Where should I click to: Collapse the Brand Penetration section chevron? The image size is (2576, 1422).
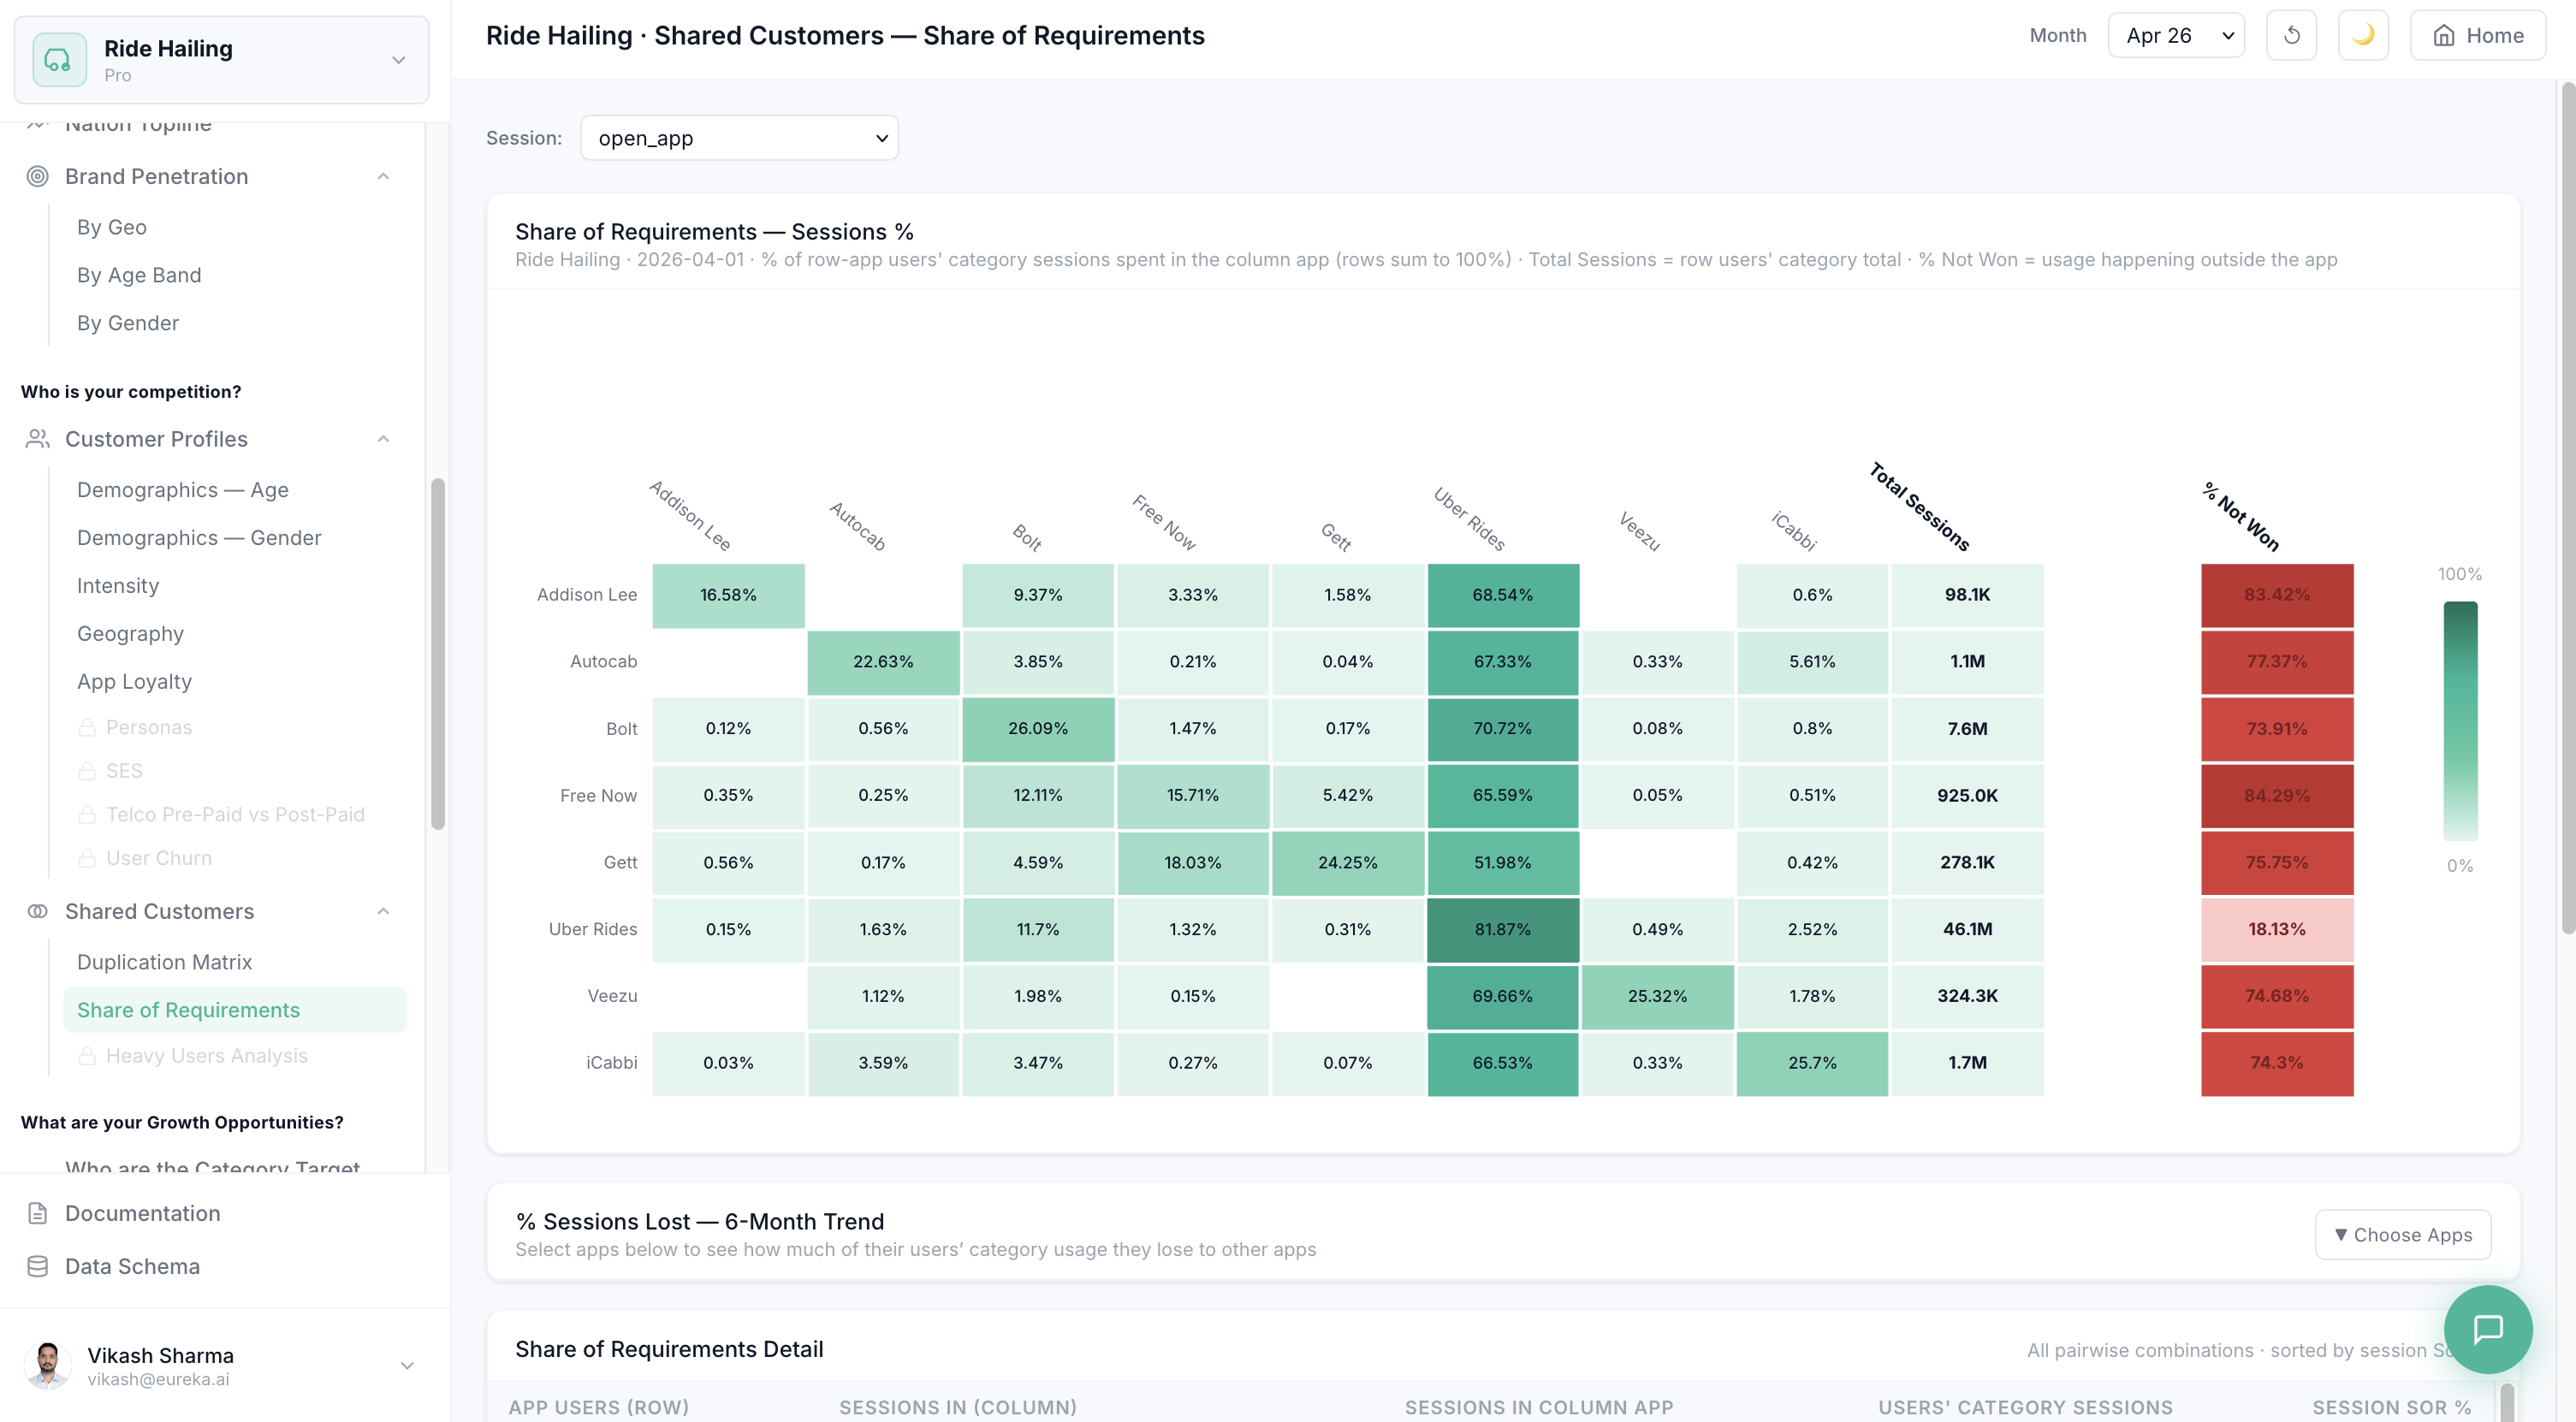[x=383, y=176]
